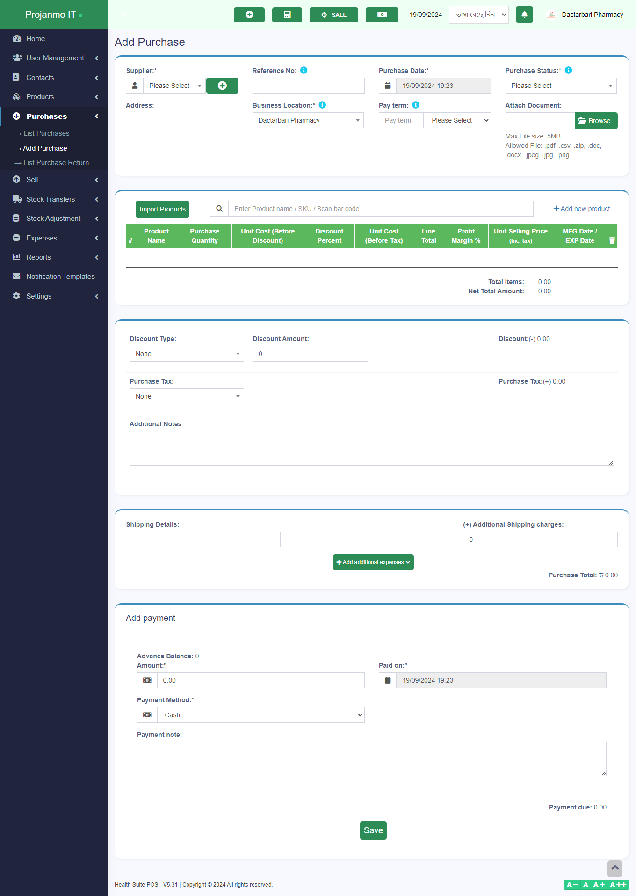Open List Purchase Return submenu item
This screenshot has width=636, height=896.
point(56,163)
